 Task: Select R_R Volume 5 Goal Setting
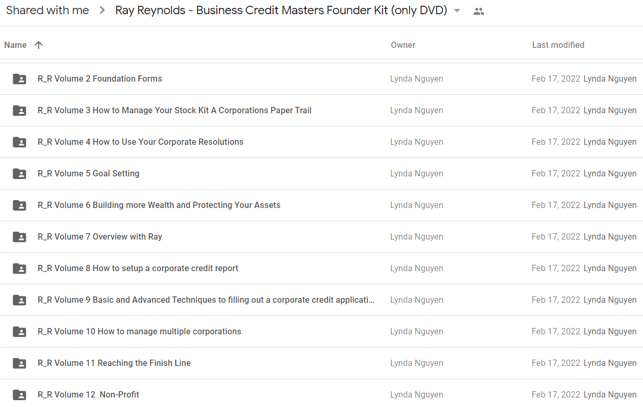[88, 174]
